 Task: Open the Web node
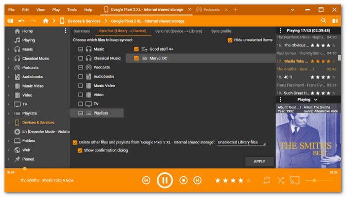26,150
